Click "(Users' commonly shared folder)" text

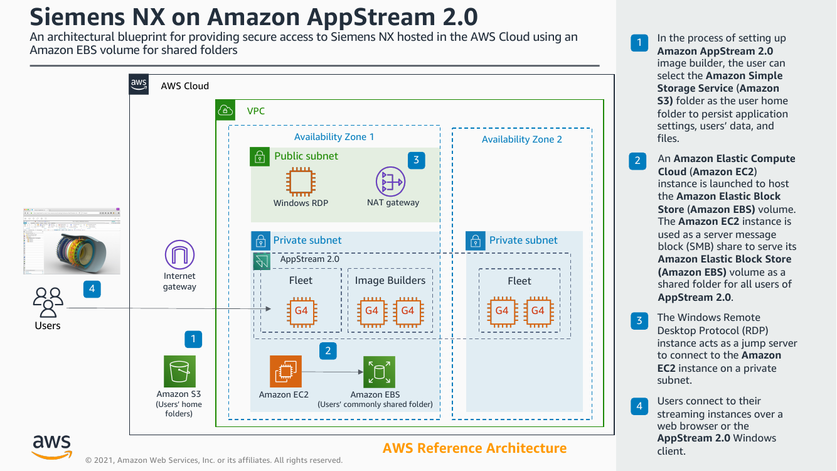point(375,404)
